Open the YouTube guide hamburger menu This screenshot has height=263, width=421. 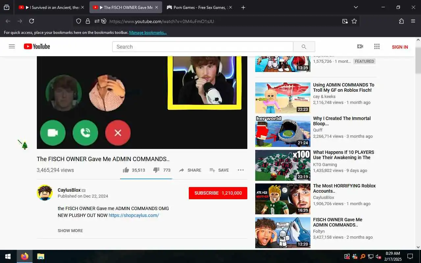tap(12, 46)
